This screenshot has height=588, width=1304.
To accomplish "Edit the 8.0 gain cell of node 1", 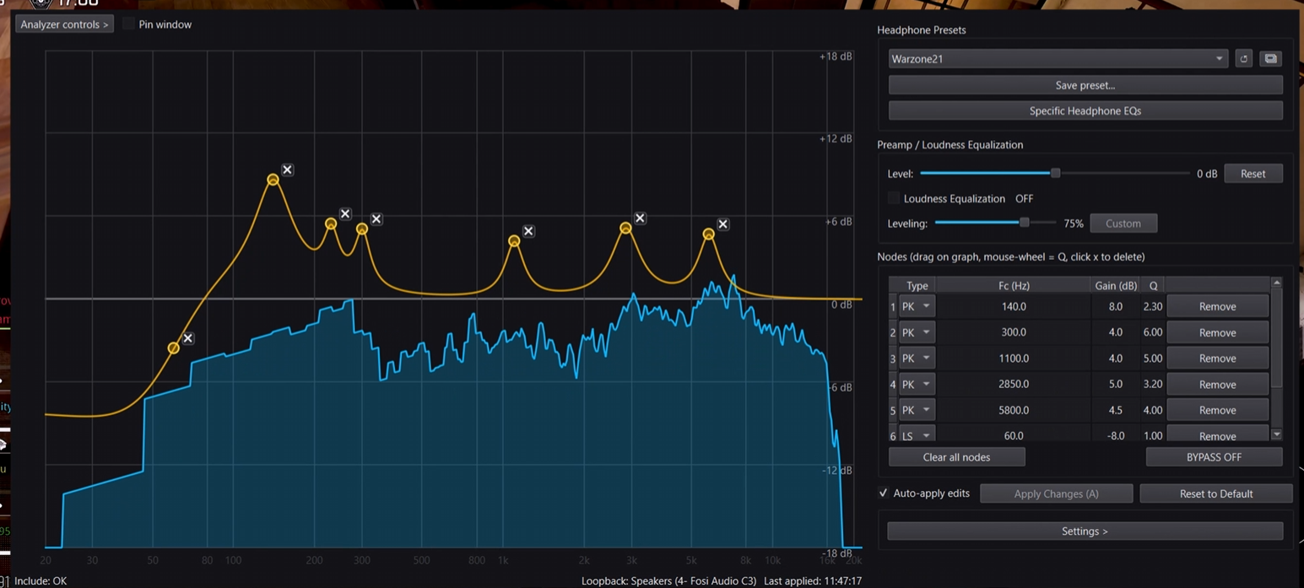I will point(1115,306).
